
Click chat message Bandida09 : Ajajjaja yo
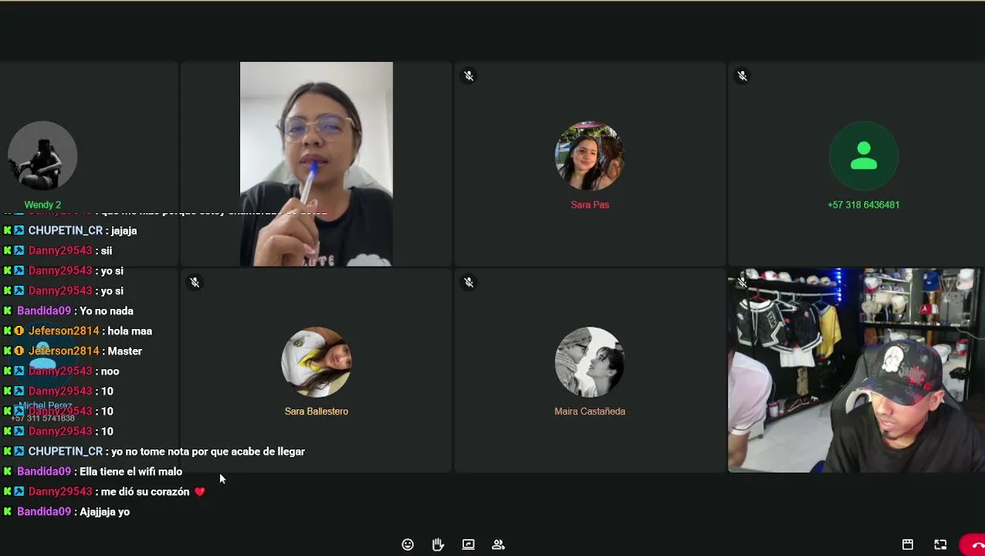click(x=67, y=511)
